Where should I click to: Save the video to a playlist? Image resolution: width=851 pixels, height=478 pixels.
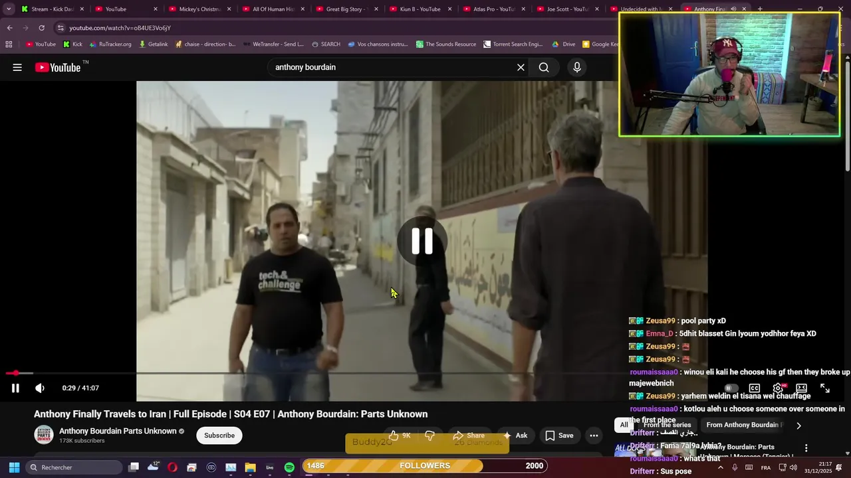click(x=559, y=436)
